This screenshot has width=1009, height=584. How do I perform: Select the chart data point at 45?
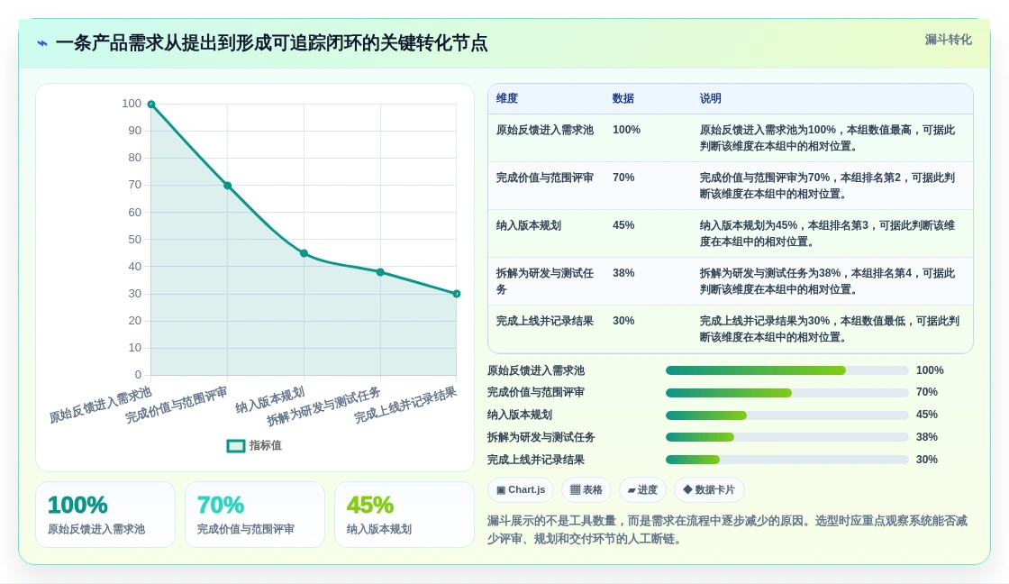coord(304,253)
